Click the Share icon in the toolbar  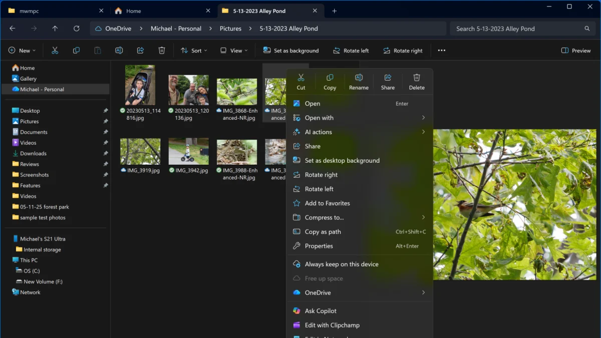coord(140,51)
